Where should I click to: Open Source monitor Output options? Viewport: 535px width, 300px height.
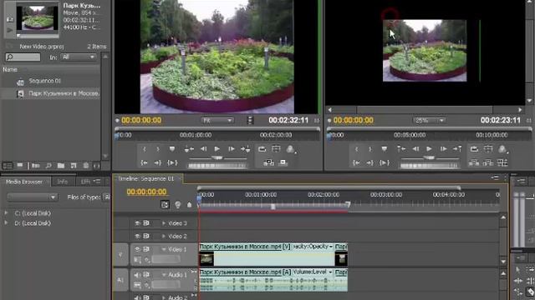290,149
